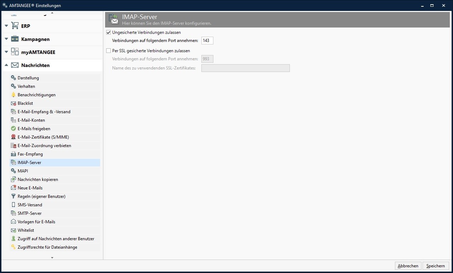Click the SMTP-Server icon

pyautogui.click(x=13, y=213)
